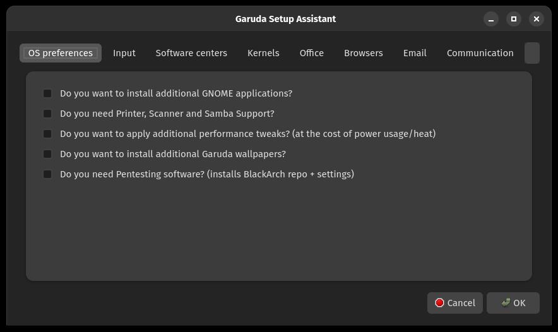Switch to the Input tab
The height and width of the screenshot is (332, 558).
[x=124, y=53]
